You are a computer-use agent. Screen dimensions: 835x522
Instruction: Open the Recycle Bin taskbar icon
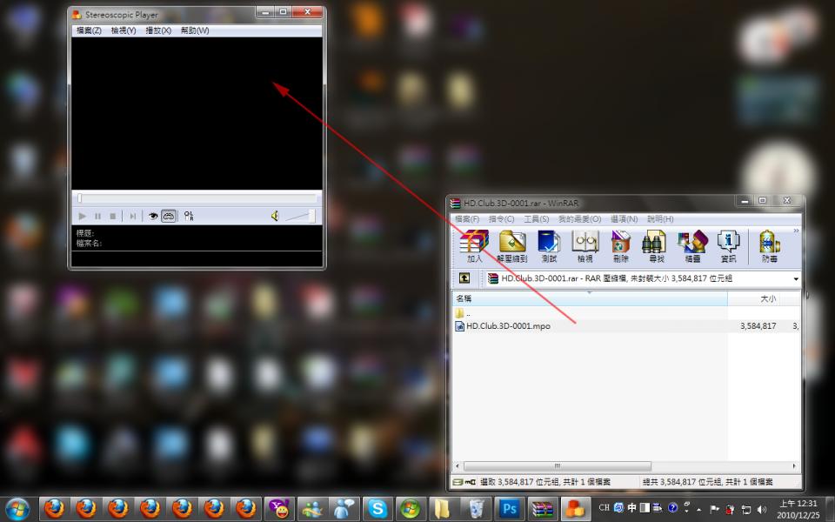pyautogui.click(x=477, y=509)
